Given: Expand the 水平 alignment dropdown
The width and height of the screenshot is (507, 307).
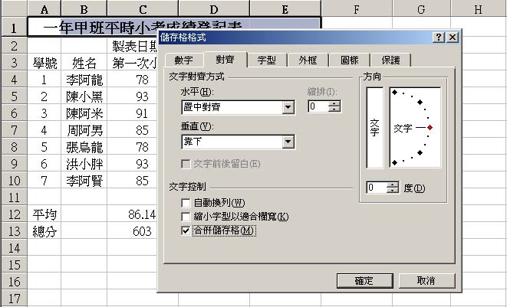Looking at the screenshot, I should coord(288,107).
